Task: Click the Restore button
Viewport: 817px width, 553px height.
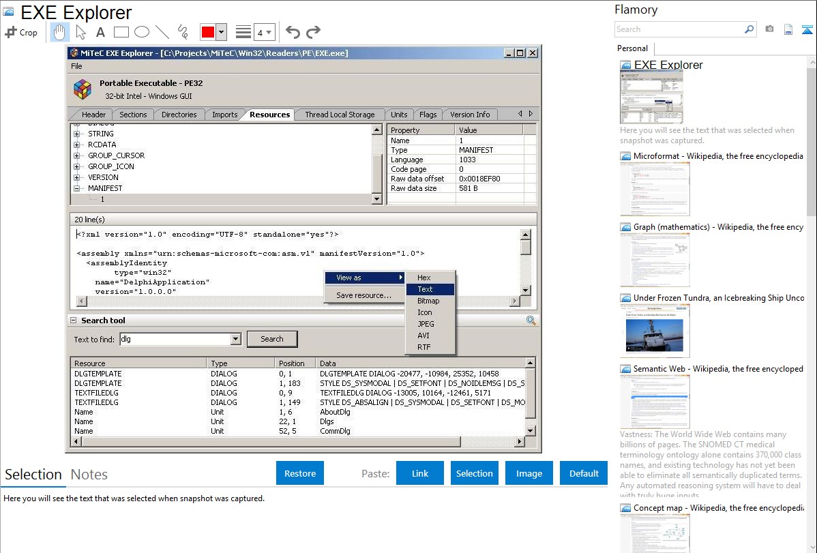Action: [300, 473]
